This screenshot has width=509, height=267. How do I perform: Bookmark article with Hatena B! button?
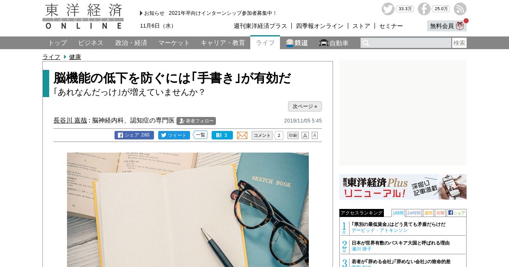tap(222, 135)
